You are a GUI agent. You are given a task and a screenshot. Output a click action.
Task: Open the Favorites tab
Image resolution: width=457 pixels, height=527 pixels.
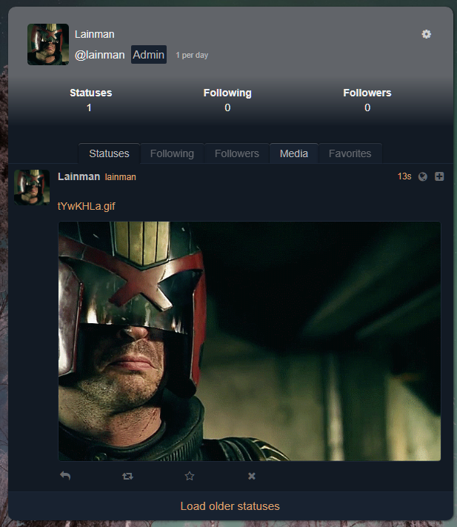point(350,153)
